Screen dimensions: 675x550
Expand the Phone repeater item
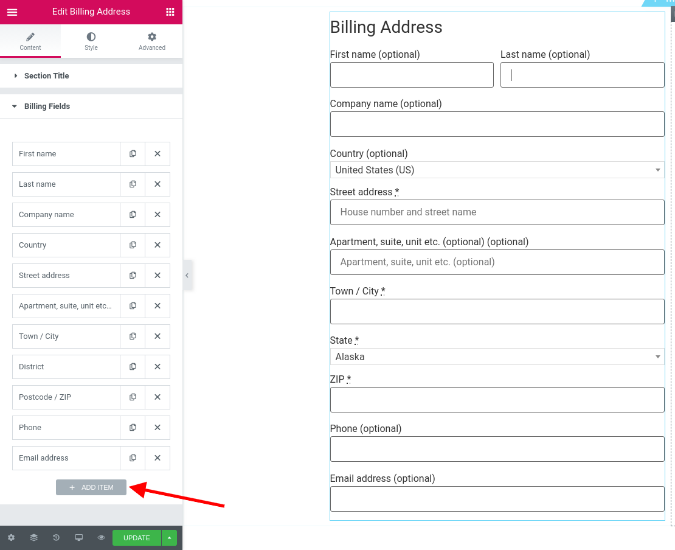click(66, 428)
